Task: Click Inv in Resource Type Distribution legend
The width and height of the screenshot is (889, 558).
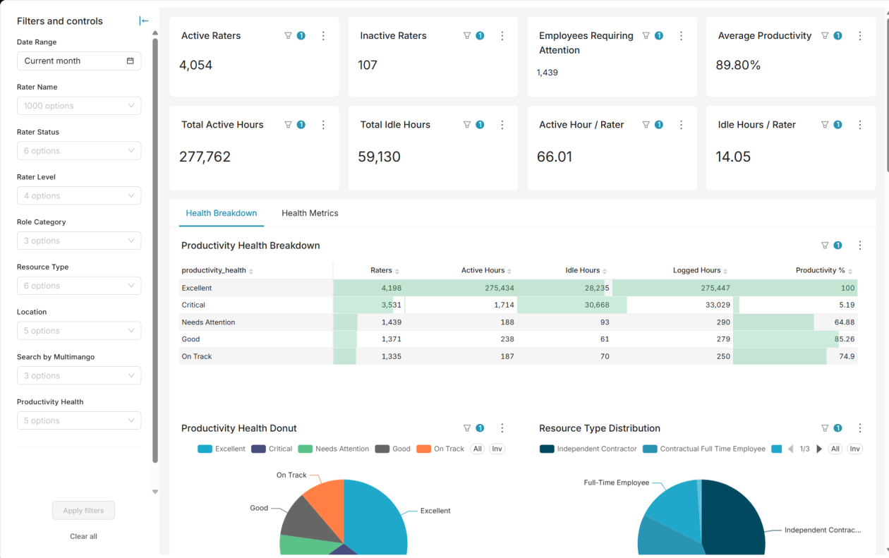Action: tap(855, 449)
